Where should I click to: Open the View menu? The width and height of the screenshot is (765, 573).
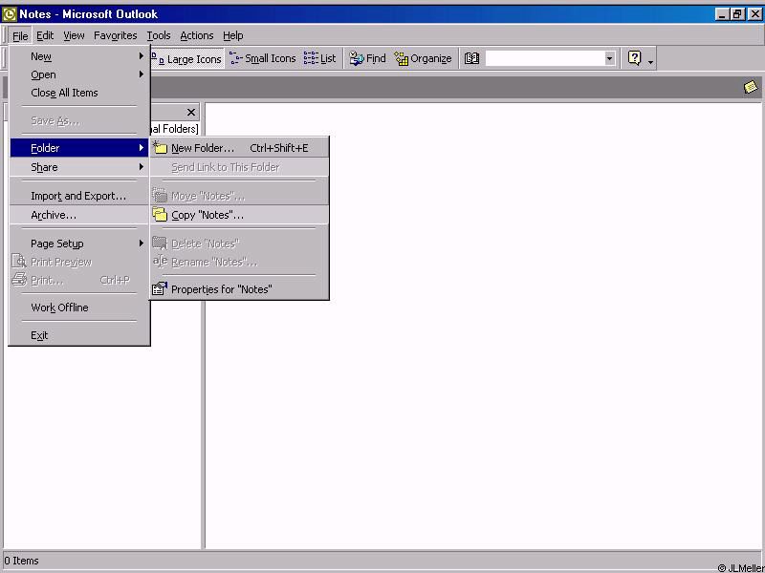pos(74,35)
